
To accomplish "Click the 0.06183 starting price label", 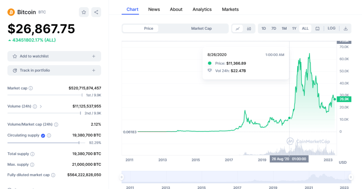I will coord(130,132).
